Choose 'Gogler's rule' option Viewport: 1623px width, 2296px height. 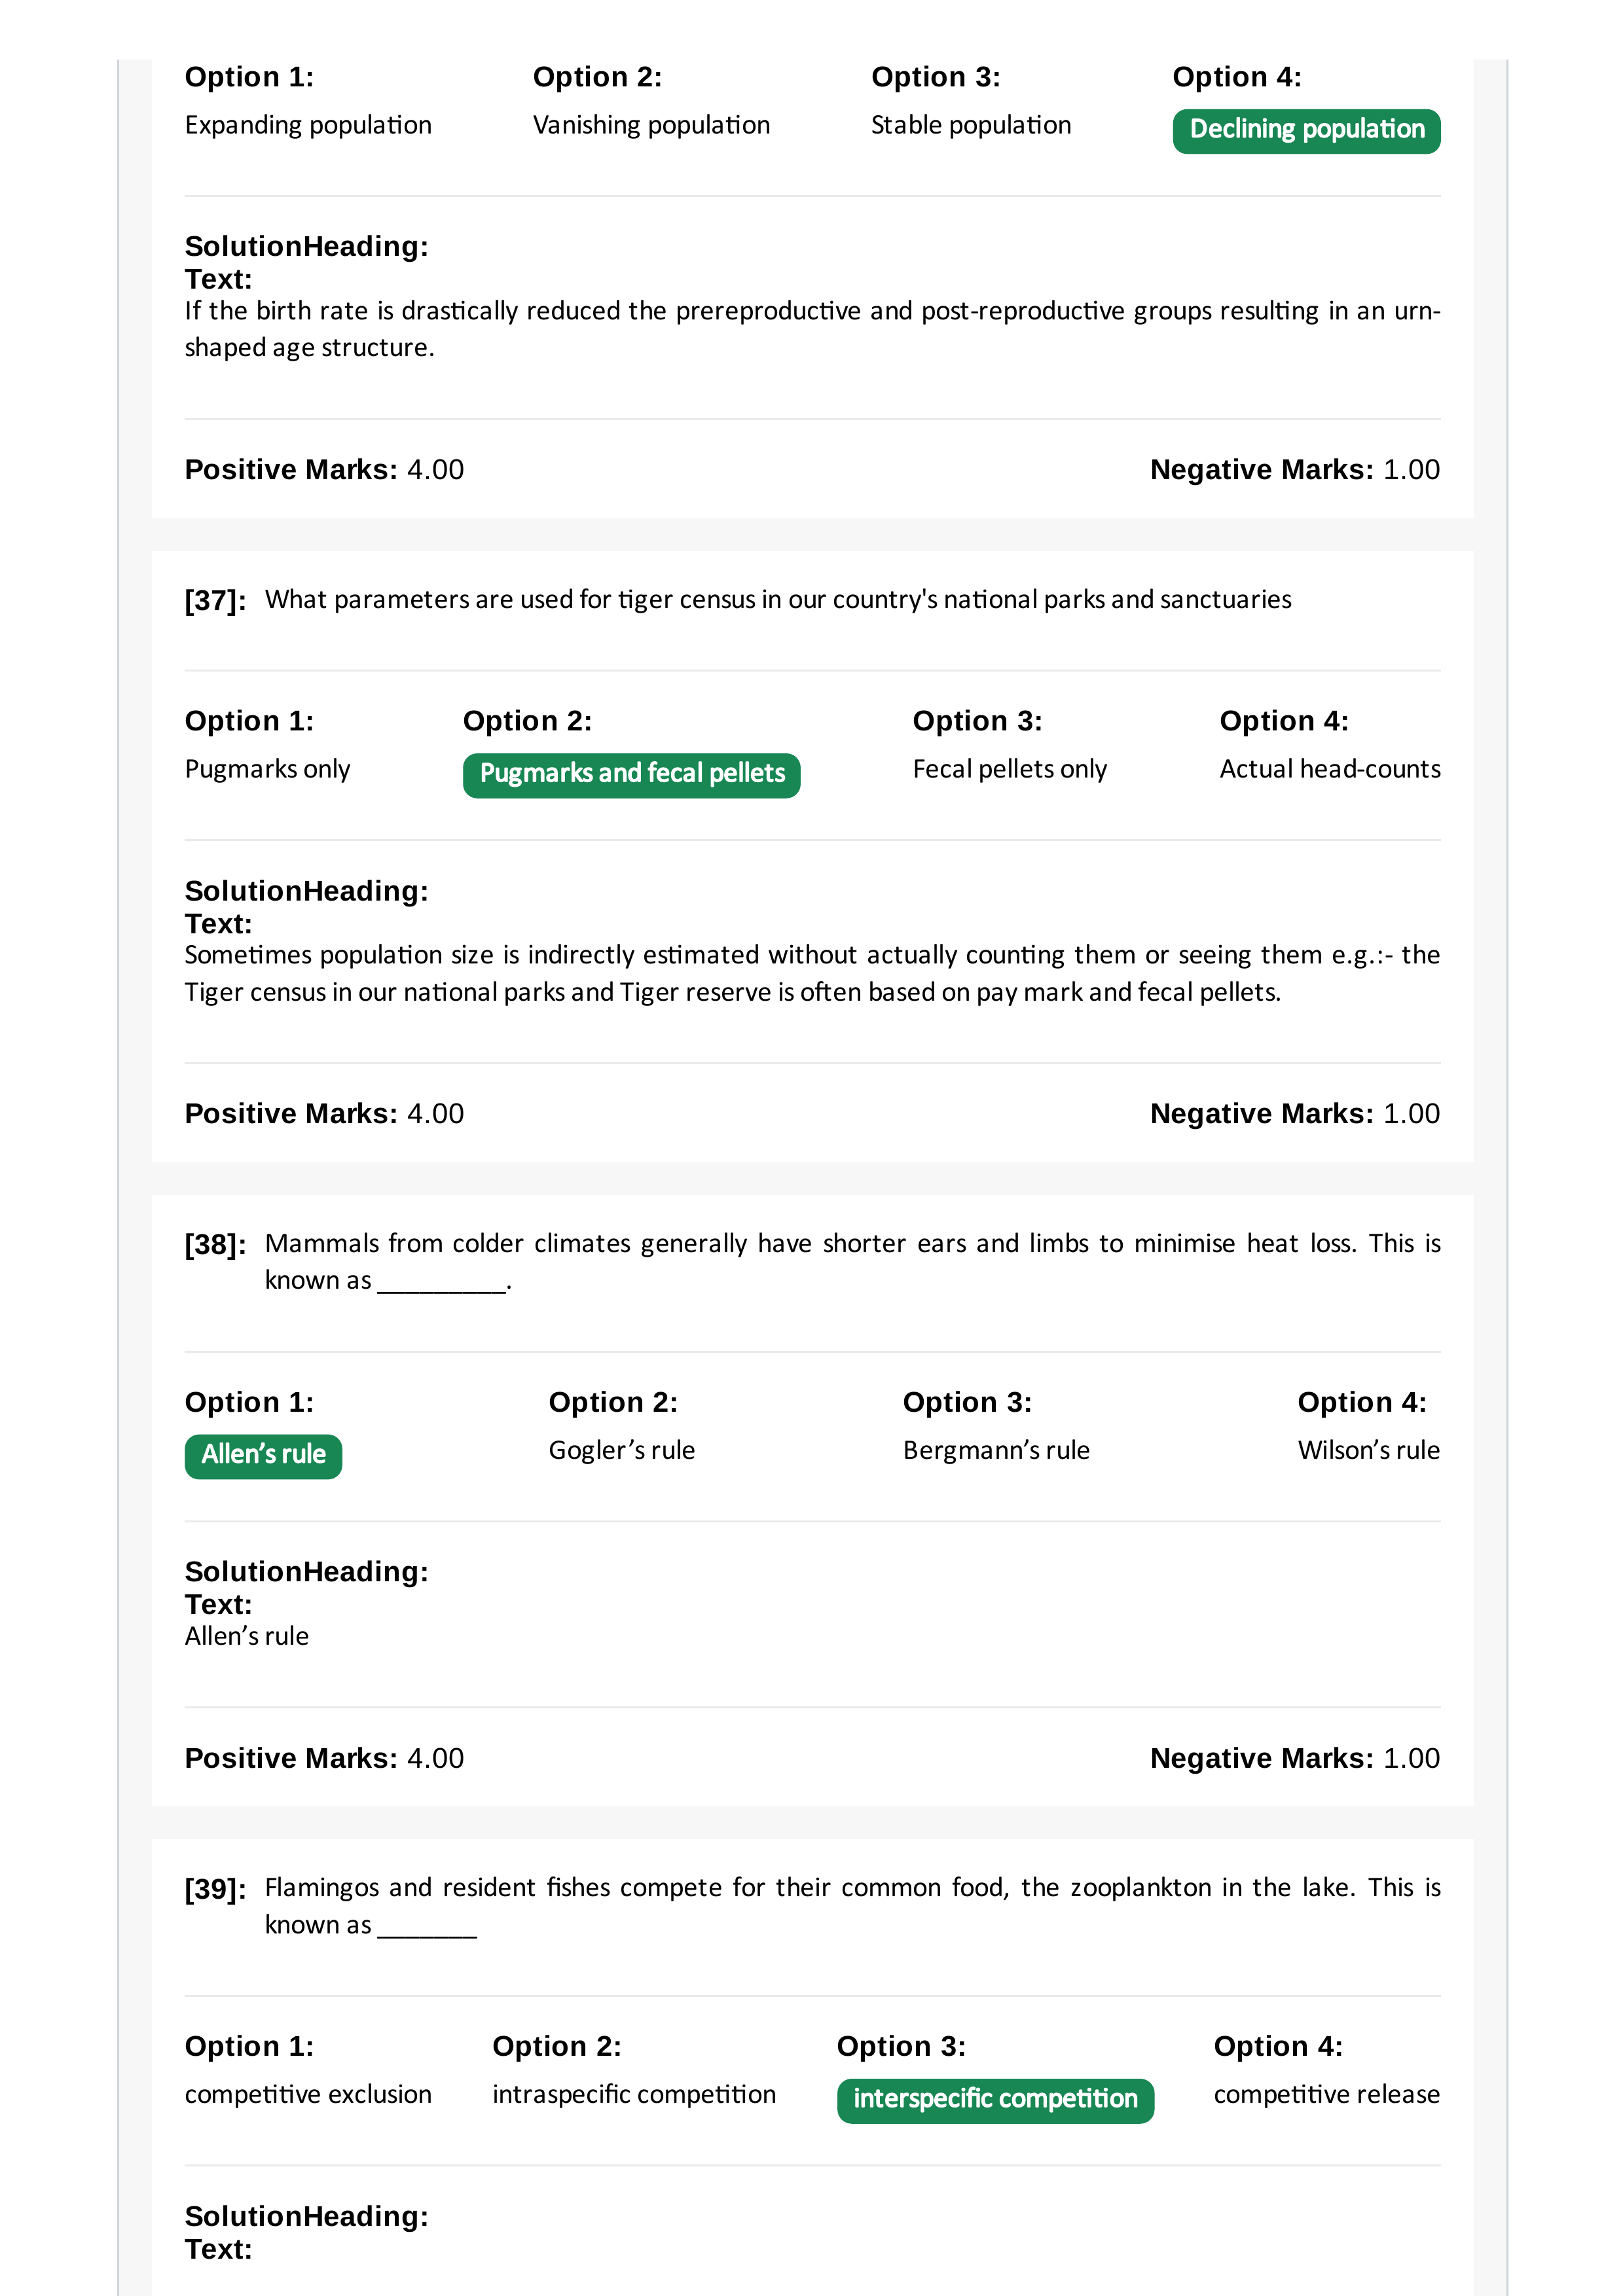[621, 1450]
